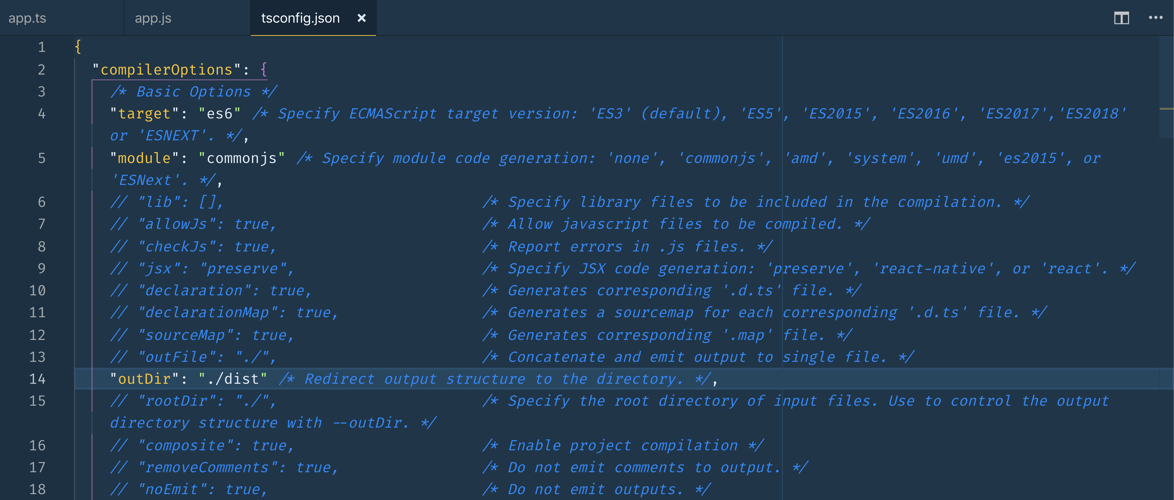
Task: Click line number 14 in the gutter
Action: coord(37,379)
